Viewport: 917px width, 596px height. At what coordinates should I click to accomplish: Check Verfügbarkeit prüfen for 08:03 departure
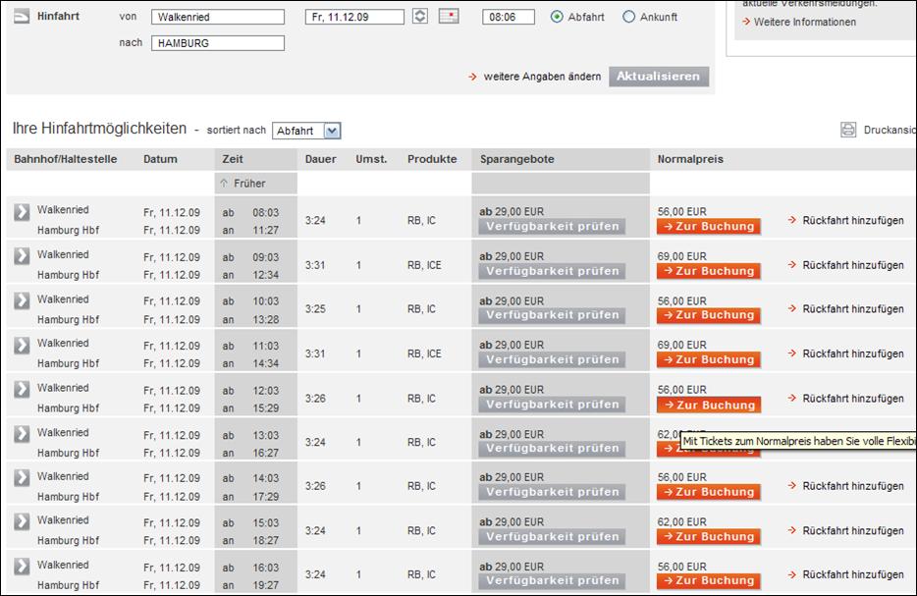tap(550, 227)
